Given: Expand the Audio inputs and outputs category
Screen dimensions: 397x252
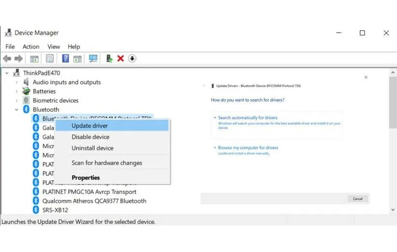Looking at the screenshot, I should click(17, 83).
